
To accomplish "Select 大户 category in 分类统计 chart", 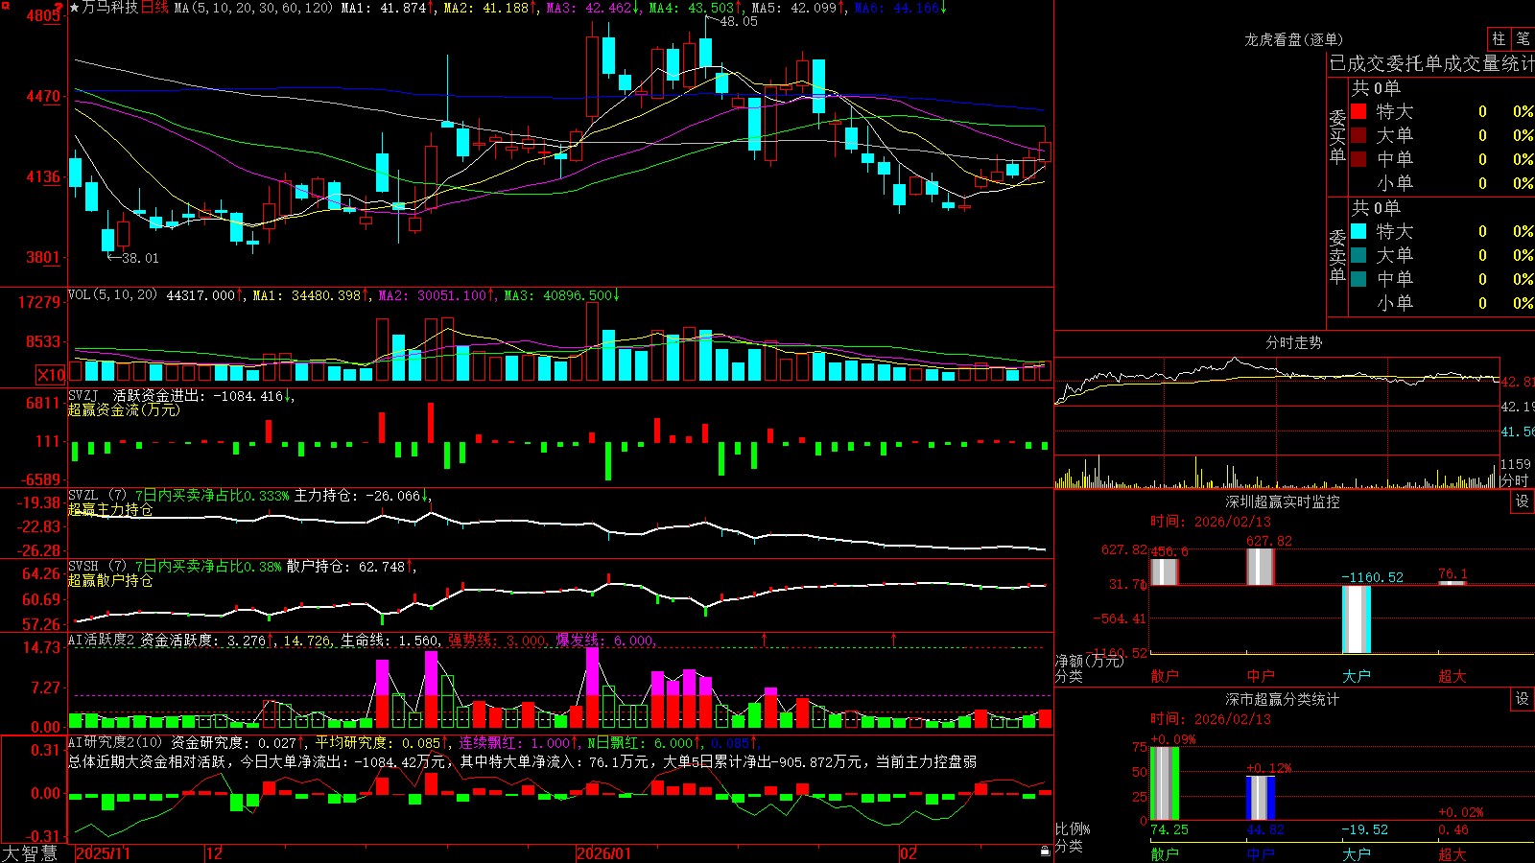I will click(1356, 853).
